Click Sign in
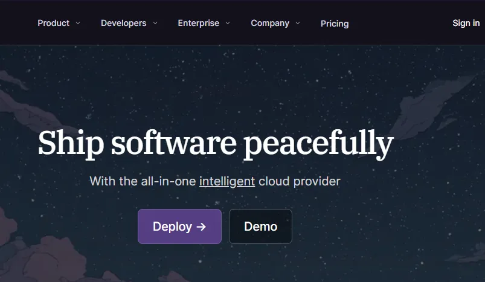 pyautogui.click(x=466, y=23)
